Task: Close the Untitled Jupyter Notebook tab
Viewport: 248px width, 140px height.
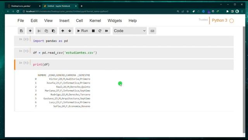Action: pyautogui.click(x=76, y=6)
